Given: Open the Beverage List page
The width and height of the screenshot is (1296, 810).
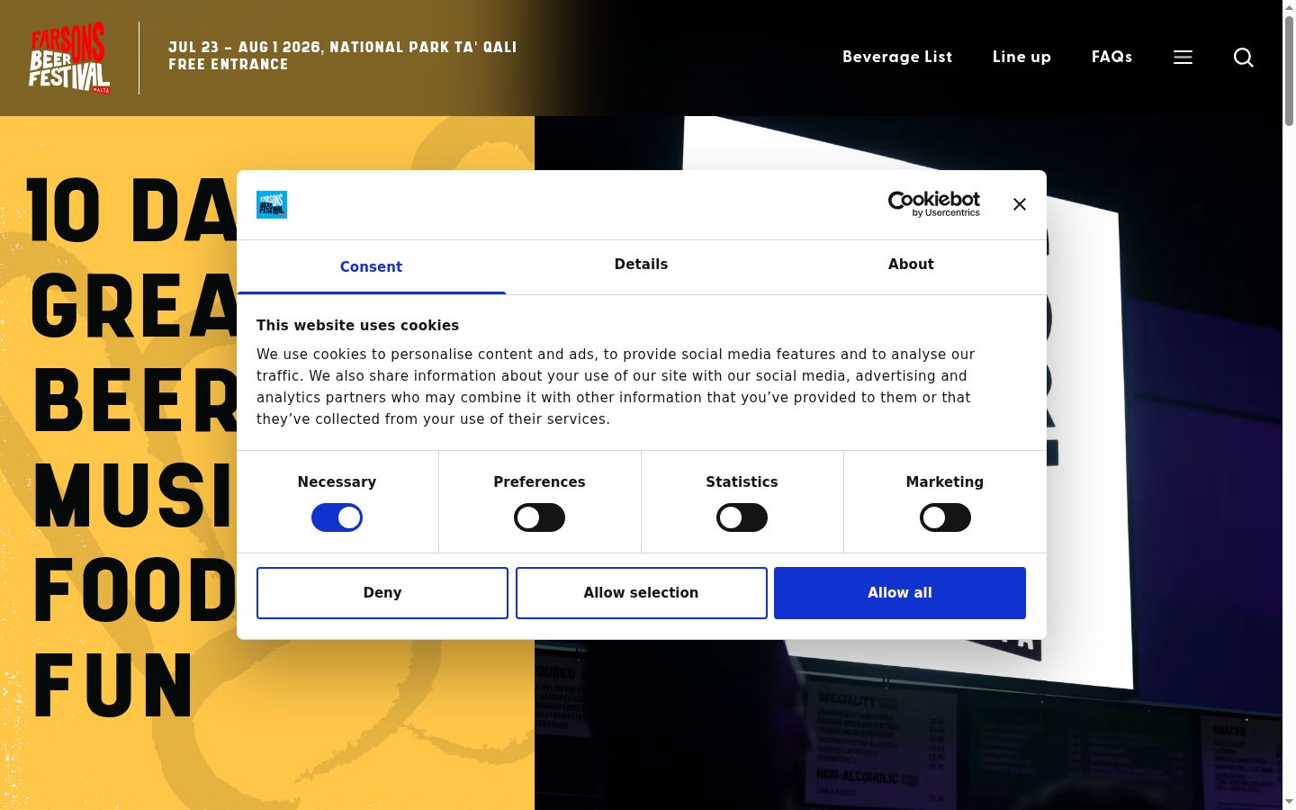Looking at the screenshot, I should click(x=897, y=57).
